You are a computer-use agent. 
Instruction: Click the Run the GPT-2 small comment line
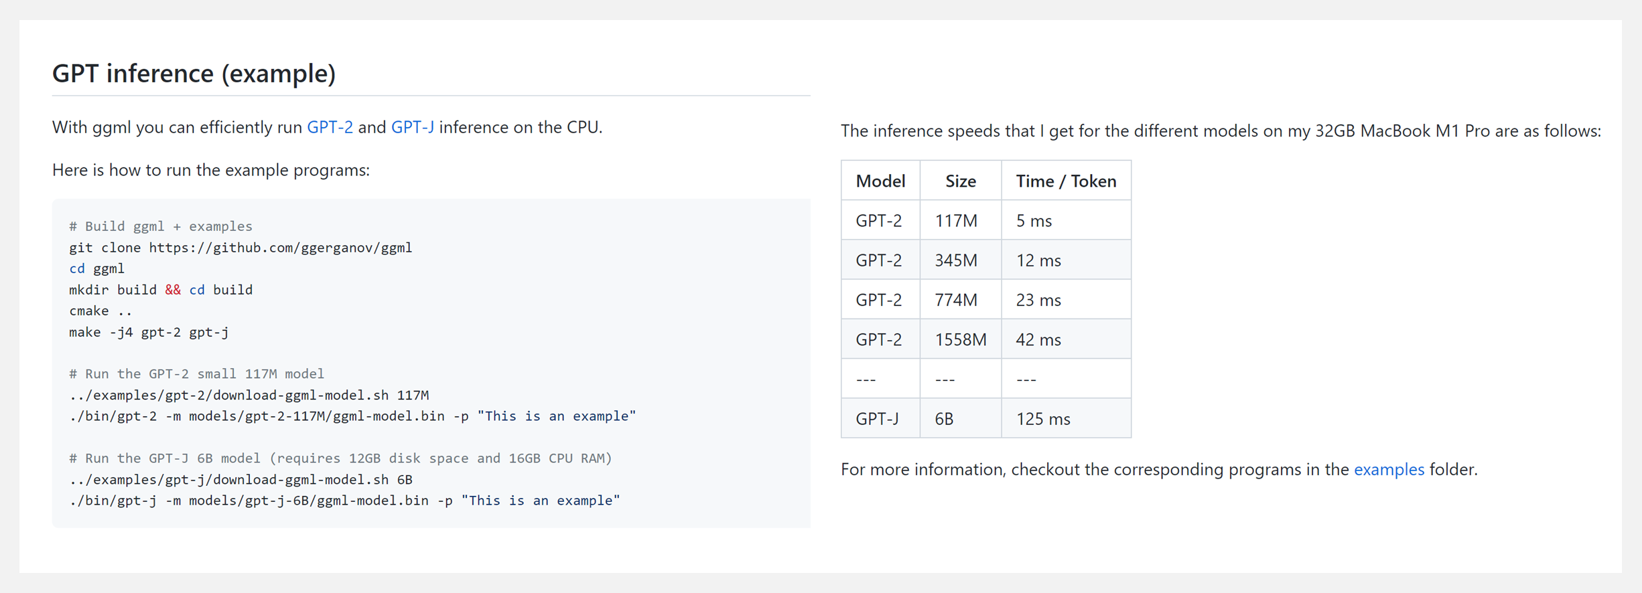196,374
